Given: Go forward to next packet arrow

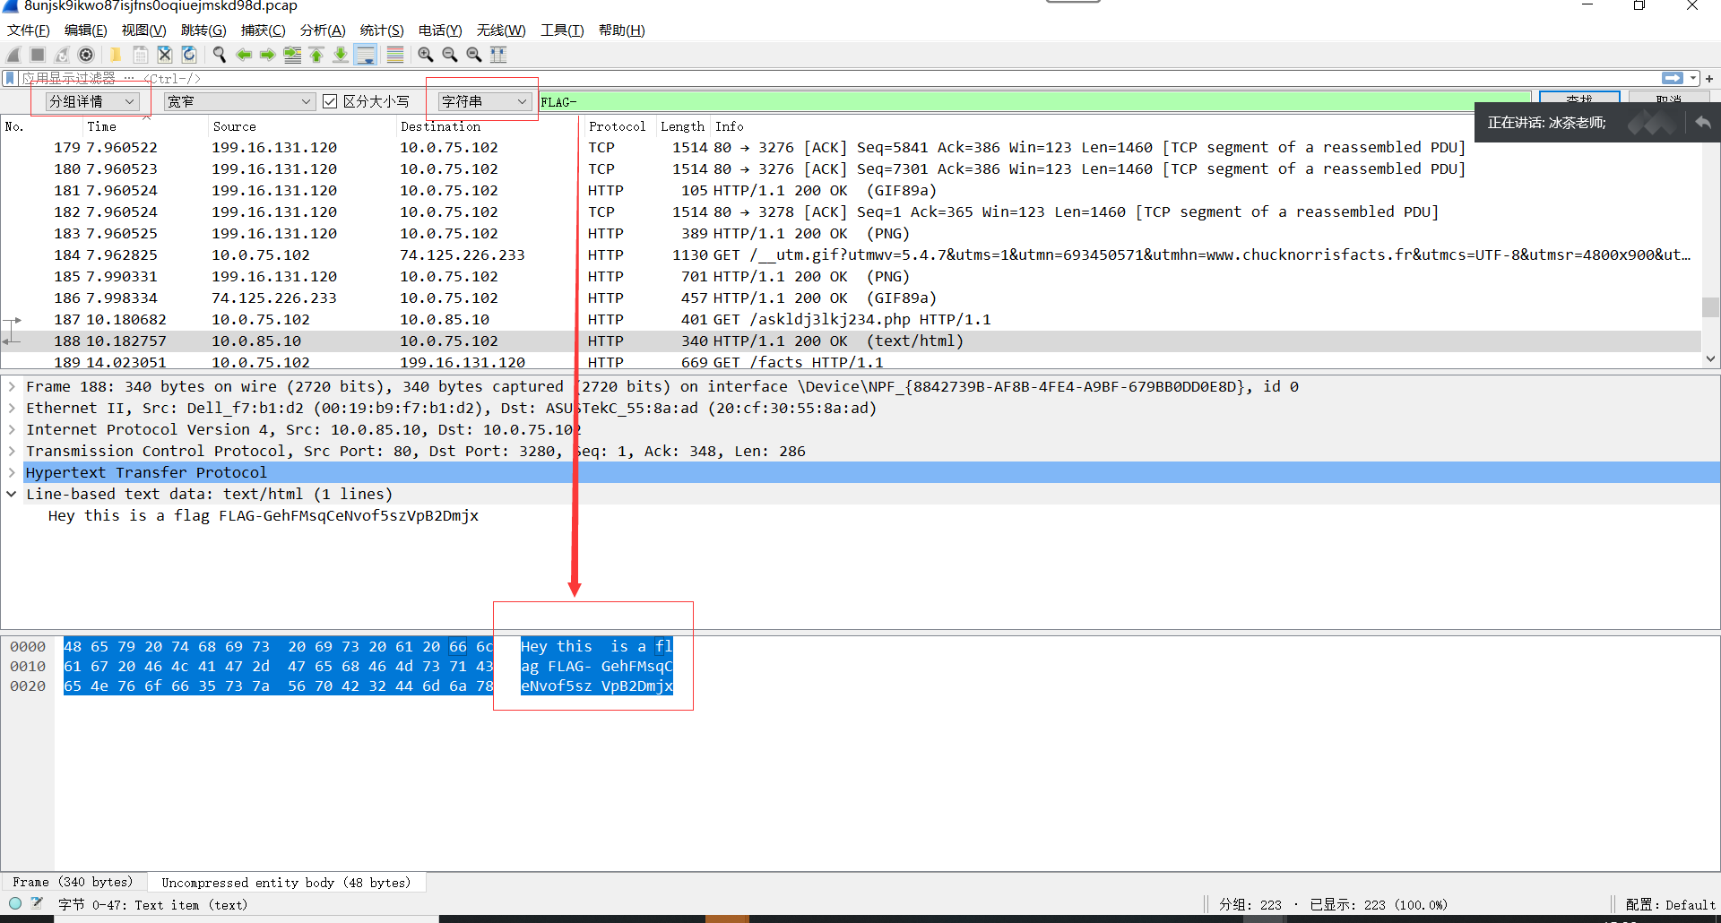Looking at the screenshot, I should point(268,55).
